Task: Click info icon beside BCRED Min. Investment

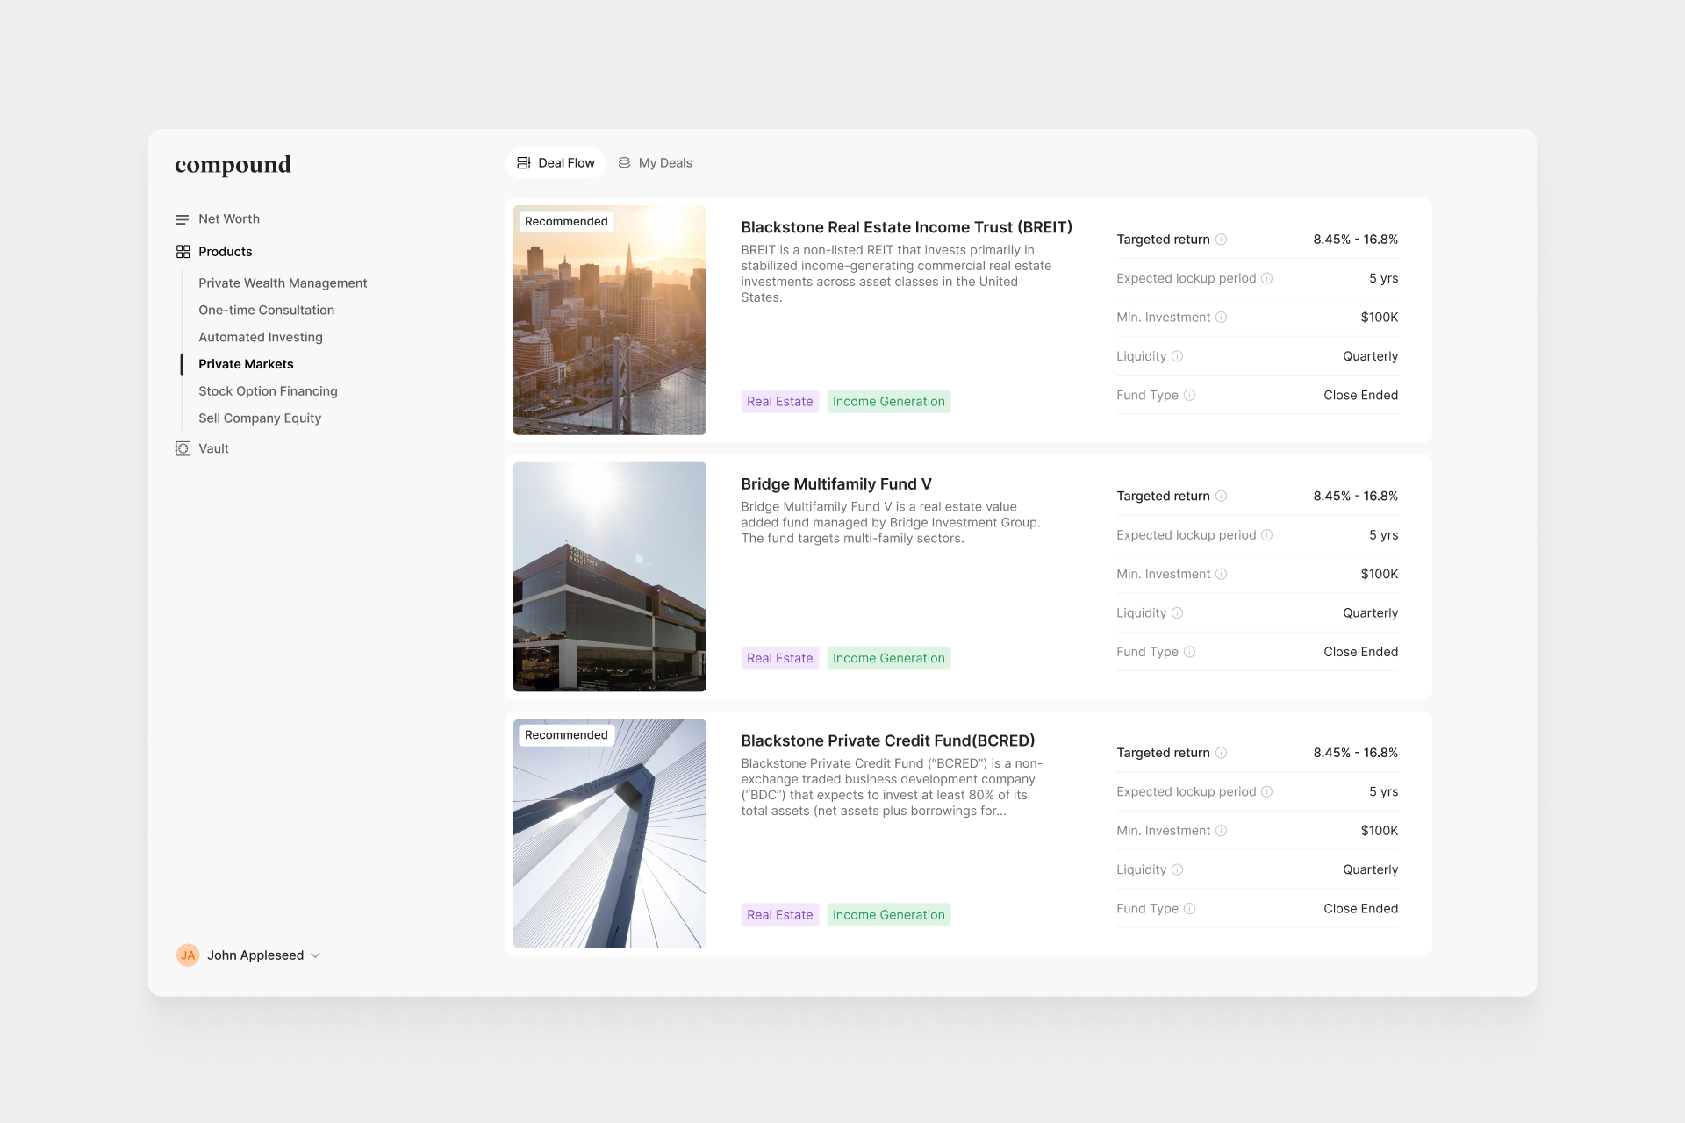Action: (x=1221, y=831)
